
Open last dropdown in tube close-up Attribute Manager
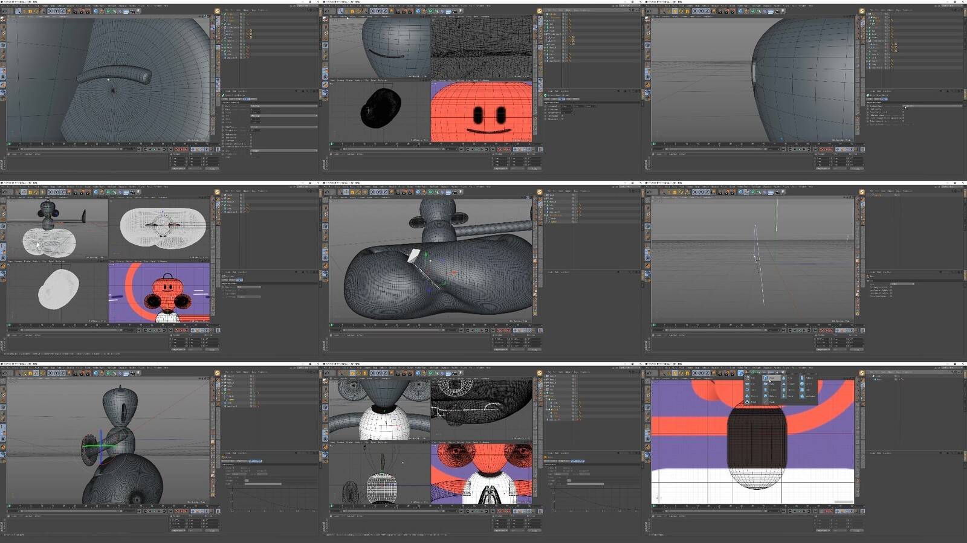tap(284, 150)
